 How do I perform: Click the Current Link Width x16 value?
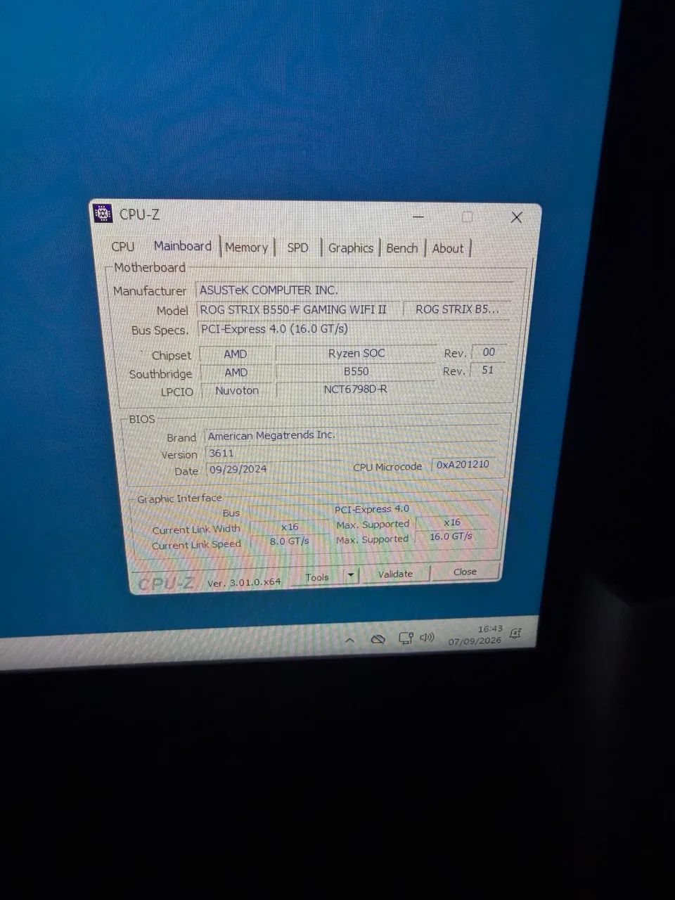tap(289, 527)
